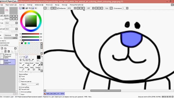The image size is (174, 98).
Task: Click the navigator zoom in plus button
Action: pyautogui.click(x=14, y=16)
